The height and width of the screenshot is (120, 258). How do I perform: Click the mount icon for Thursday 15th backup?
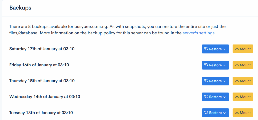237,81
